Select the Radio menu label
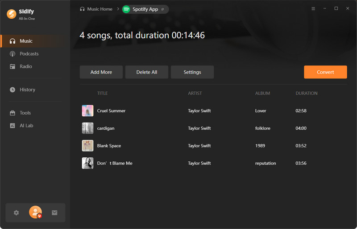Viewport: 357px width, 229px height. tap(26, 66)
